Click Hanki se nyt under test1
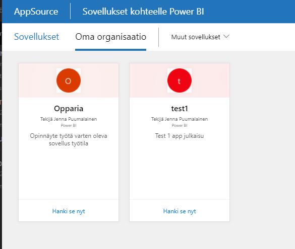The image size is (295, 249). pos(180,211)
